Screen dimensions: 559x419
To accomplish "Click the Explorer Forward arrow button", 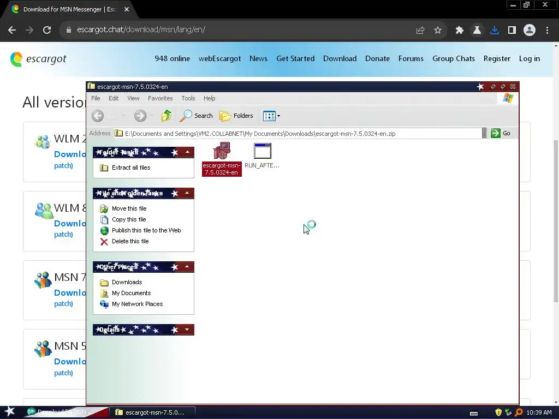I will click(x=140, y=116).
